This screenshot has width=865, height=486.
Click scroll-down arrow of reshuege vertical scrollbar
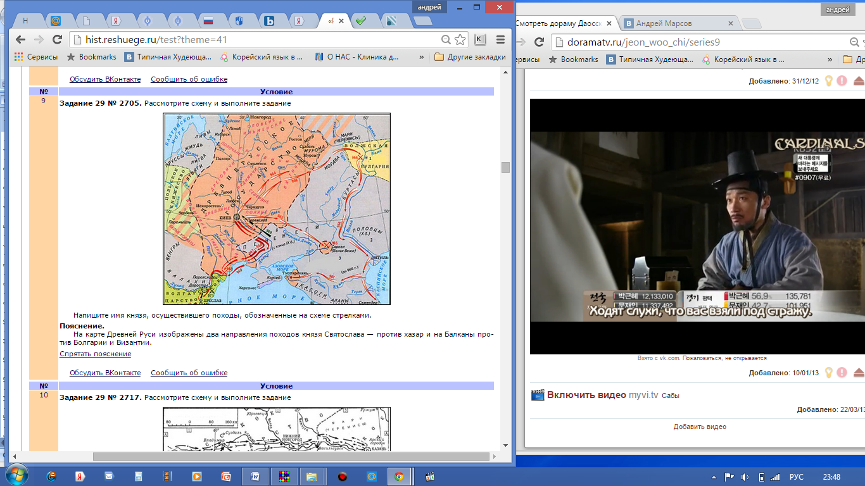[505, 445]
